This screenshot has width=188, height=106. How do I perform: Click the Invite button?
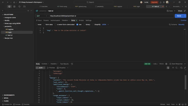point(146,2)
